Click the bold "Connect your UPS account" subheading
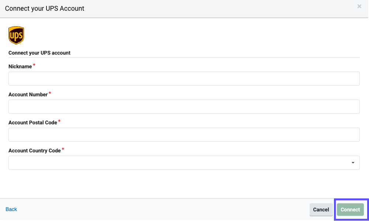 (39, 53)
